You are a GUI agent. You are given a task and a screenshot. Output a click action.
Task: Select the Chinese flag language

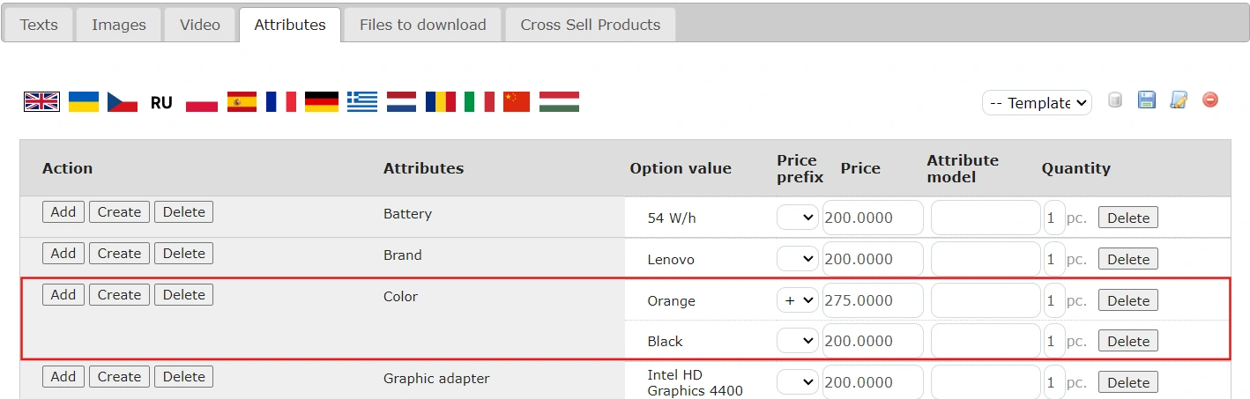517,102
